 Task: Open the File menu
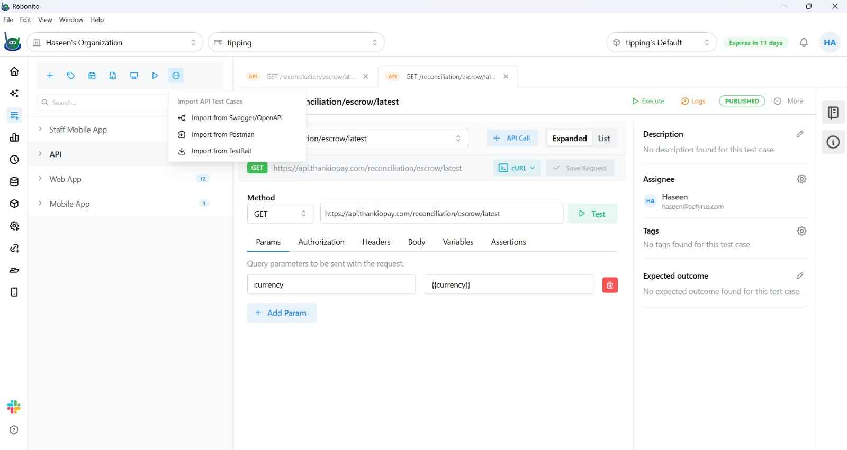coord(8,20)
